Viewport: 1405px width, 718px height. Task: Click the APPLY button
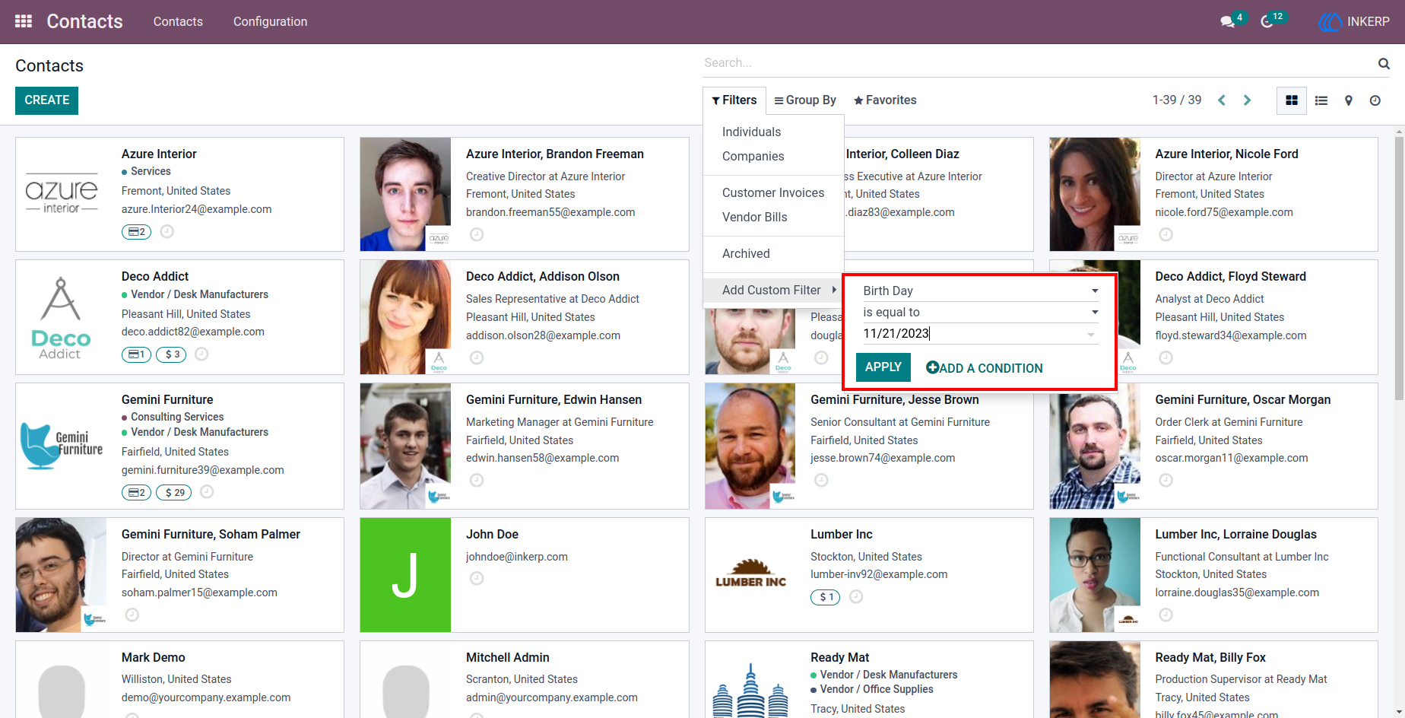click(883, 367)
